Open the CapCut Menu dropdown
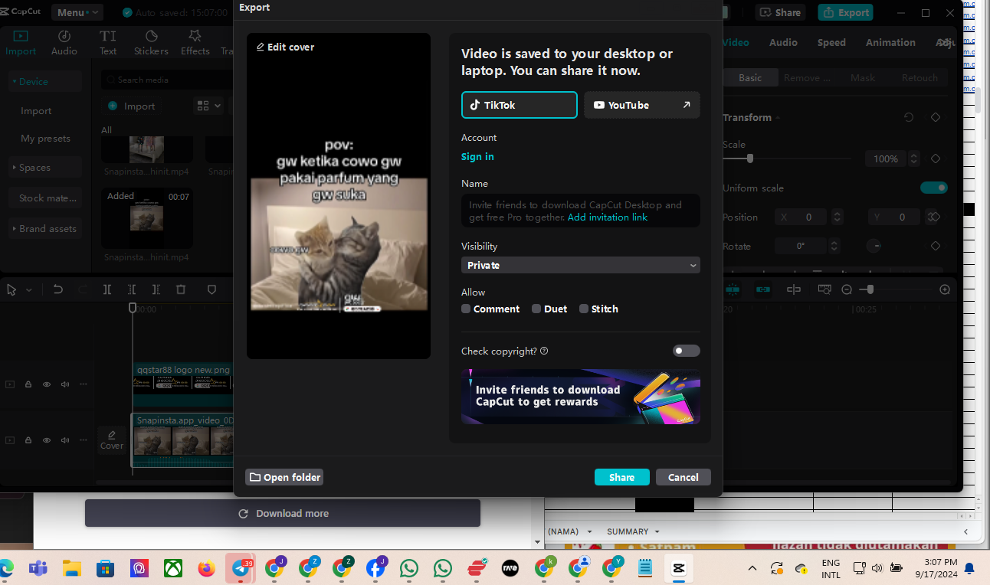Viewport: 990px width, 585px height. point(77,12)
